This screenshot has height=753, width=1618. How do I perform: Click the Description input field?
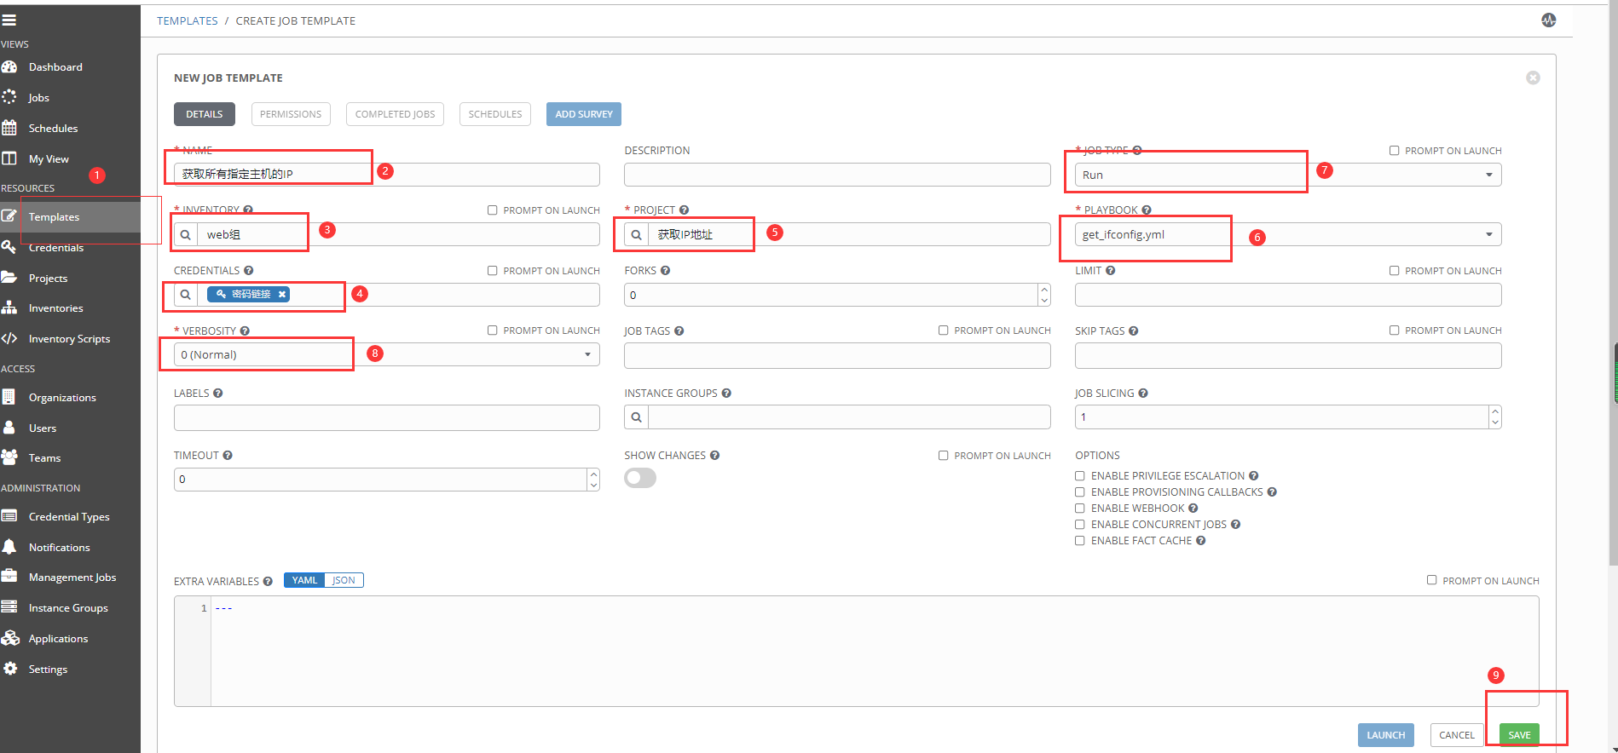pos(837,175)
